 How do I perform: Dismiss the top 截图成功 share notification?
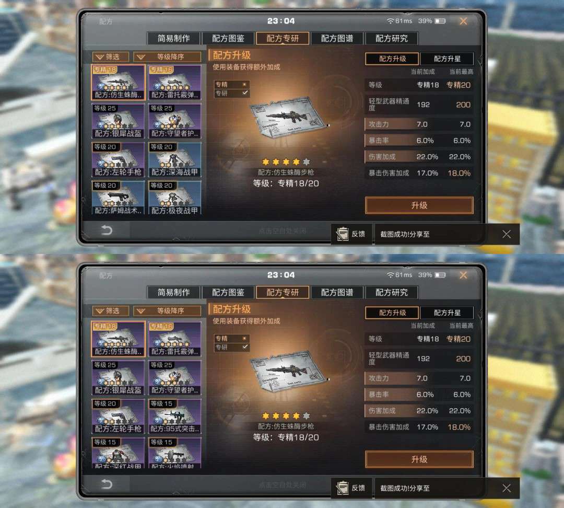pyautogui.click(x=507, y=234)
